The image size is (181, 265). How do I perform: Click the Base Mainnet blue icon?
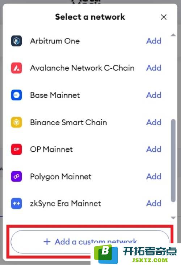(16, 95)
